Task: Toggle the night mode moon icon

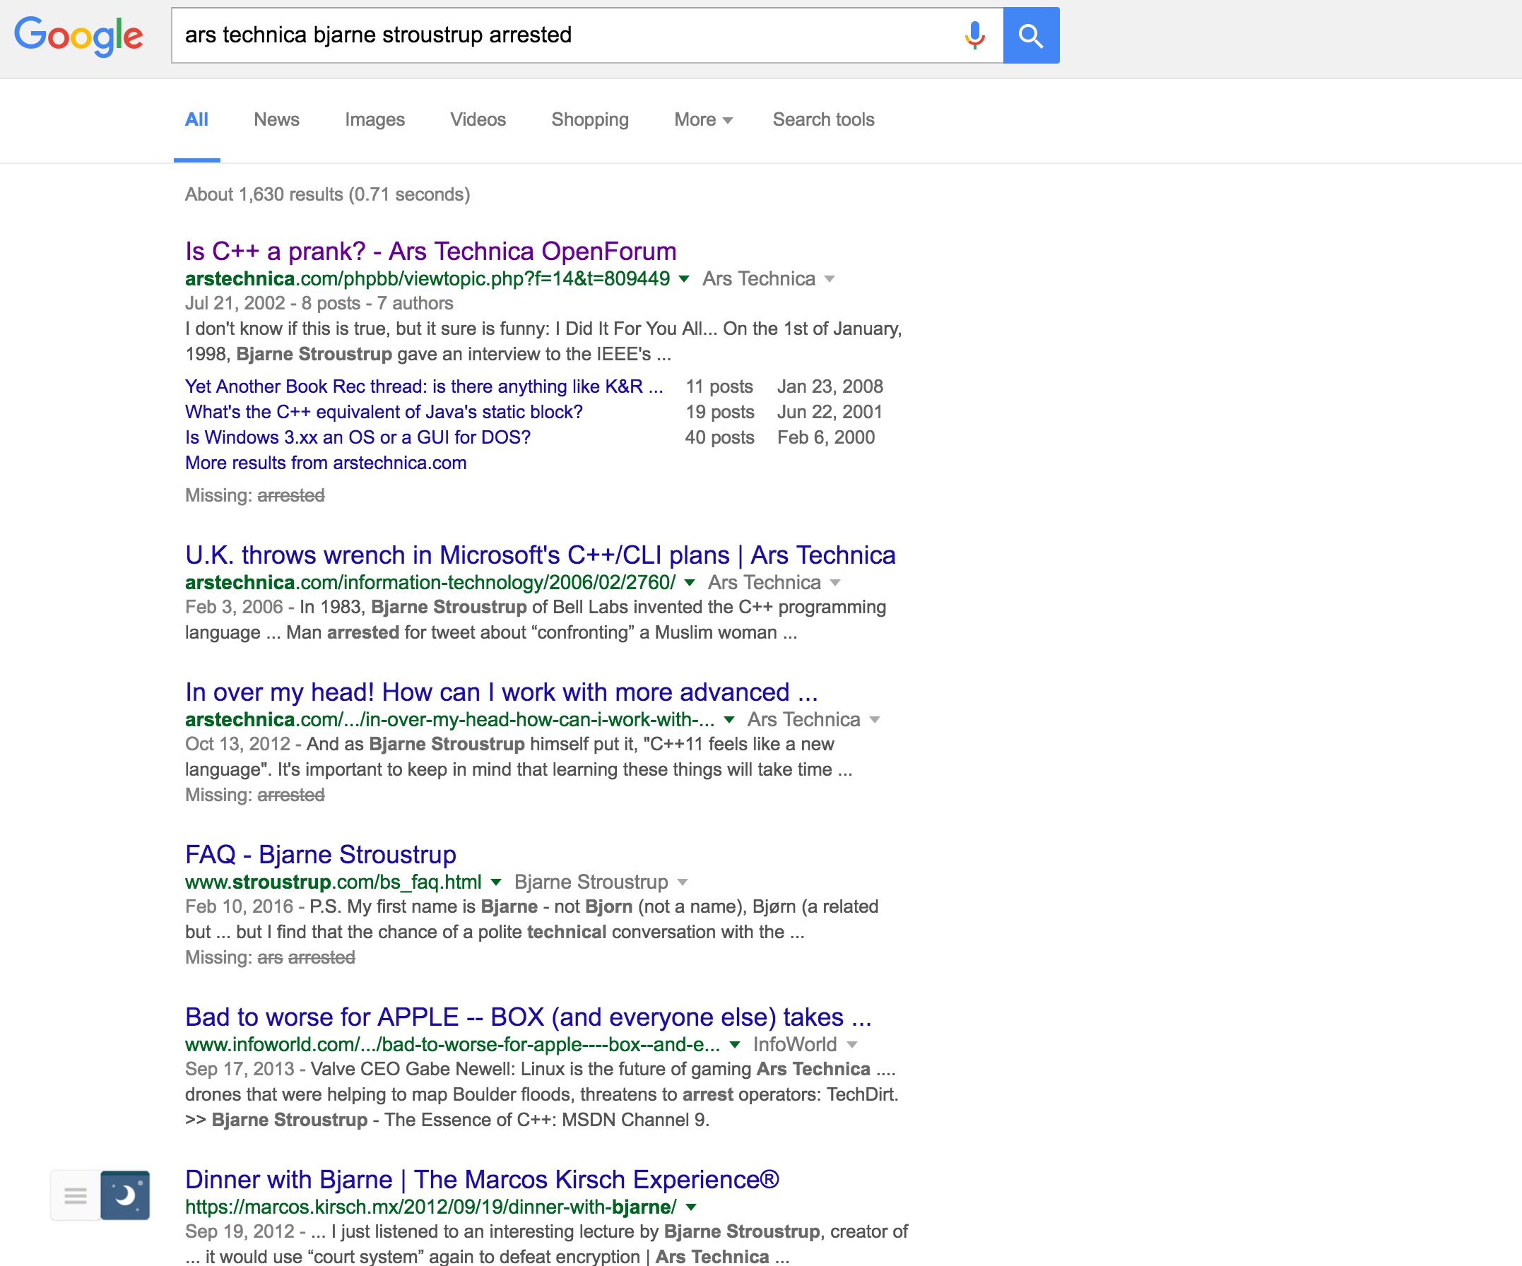Action: [125, 1195]
